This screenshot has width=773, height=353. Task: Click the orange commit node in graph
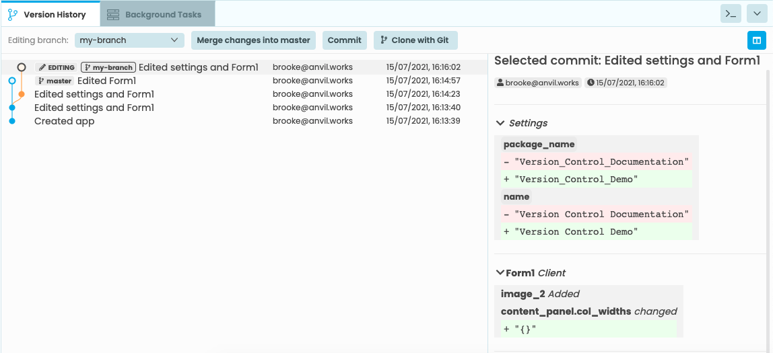coord(22,94)
